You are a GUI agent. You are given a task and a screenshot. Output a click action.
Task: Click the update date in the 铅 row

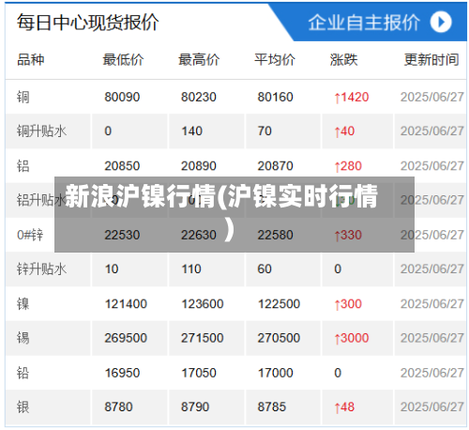[x=432, y=373]
